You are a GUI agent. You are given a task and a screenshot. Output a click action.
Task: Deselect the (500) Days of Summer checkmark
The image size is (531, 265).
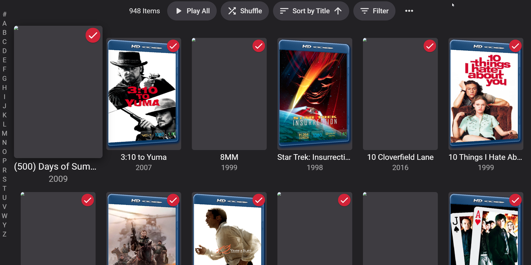coord(93,35)
